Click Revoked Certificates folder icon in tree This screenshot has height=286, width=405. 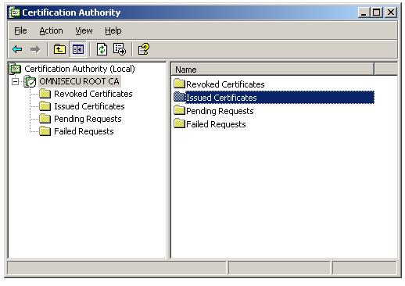(x=45, y=94)
